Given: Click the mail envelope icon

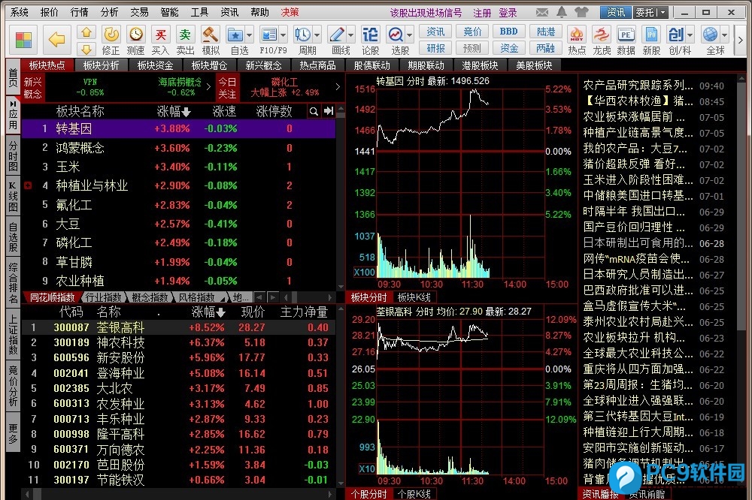Looking at the screenshot, I should (x=542, y=13).
